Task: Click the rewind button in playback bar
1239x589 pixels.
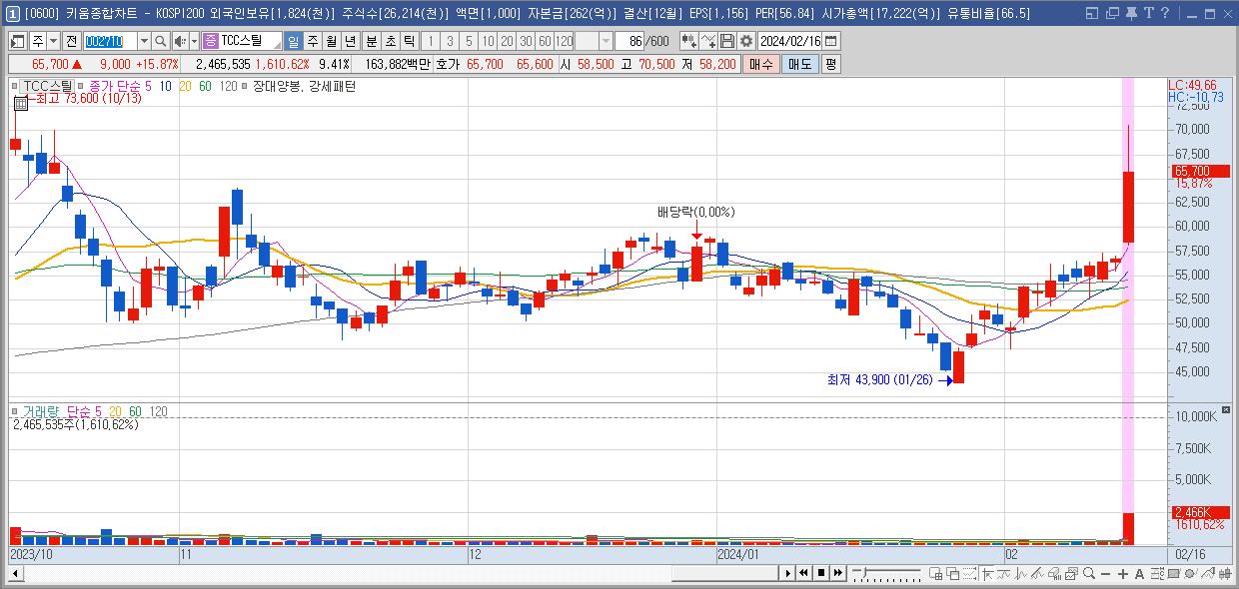Action: [x=803, y=573]
